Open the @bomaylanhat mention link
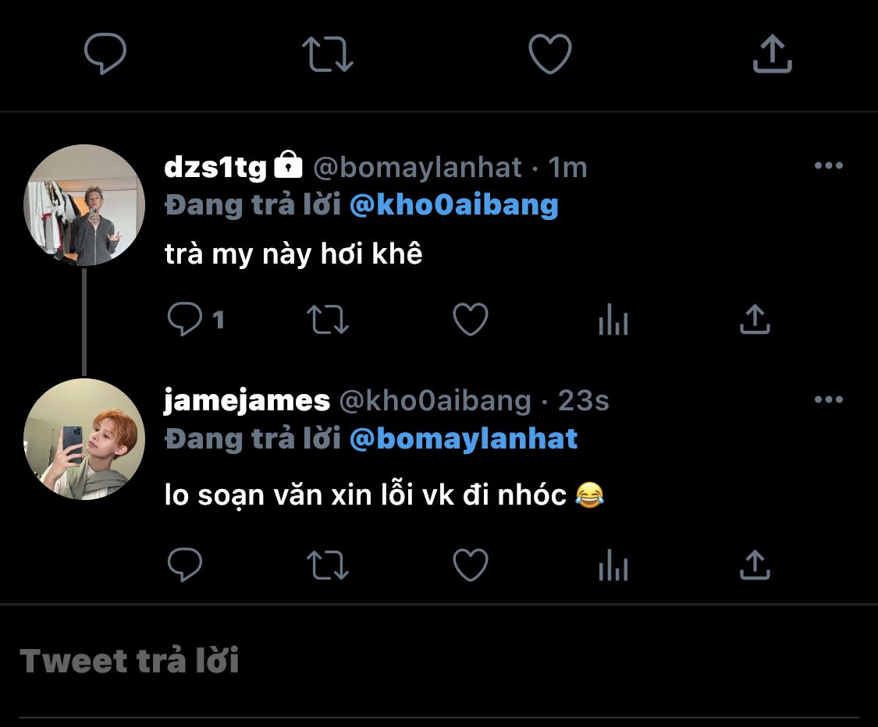The height and width of the screenshot is (727, 878). (x=464, y=438)
